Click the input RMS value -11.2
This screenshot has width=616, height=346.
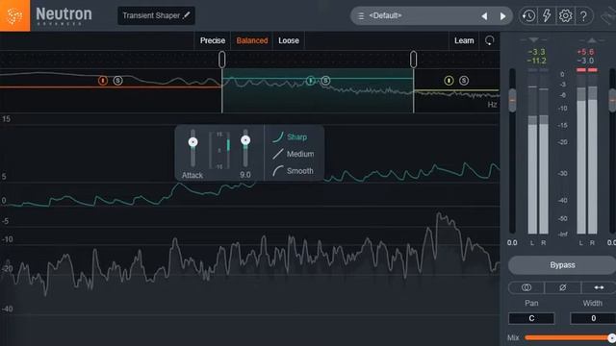(x=537, y=61)
